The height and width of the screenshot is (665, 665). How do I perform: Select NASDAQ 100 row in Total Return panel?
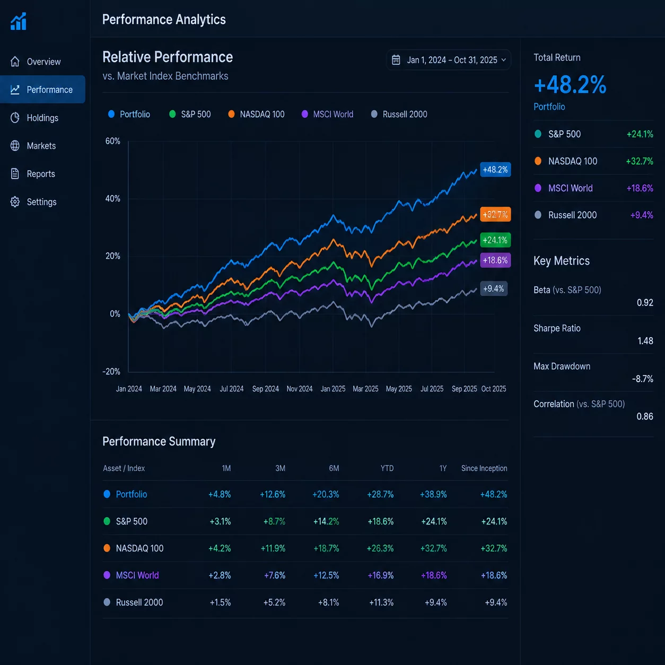click(593, 161)
